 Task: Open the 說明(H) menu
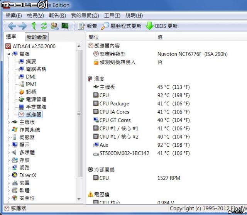tap(134, 15)
